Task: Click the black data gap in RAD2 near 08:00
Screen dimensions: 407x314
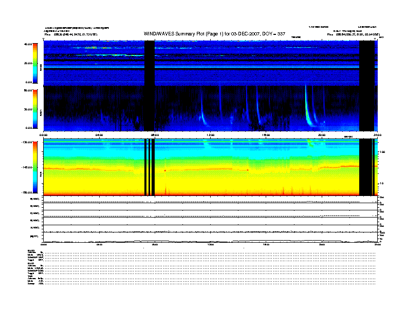Action: coord(150,63)
